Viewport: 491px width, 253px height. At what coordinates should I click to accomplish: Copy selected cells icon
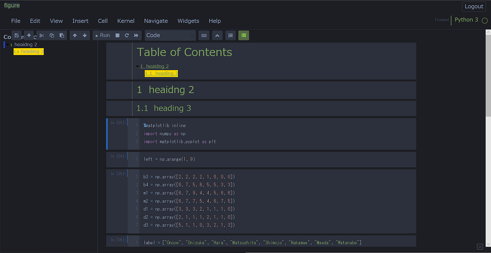point(52,36)
